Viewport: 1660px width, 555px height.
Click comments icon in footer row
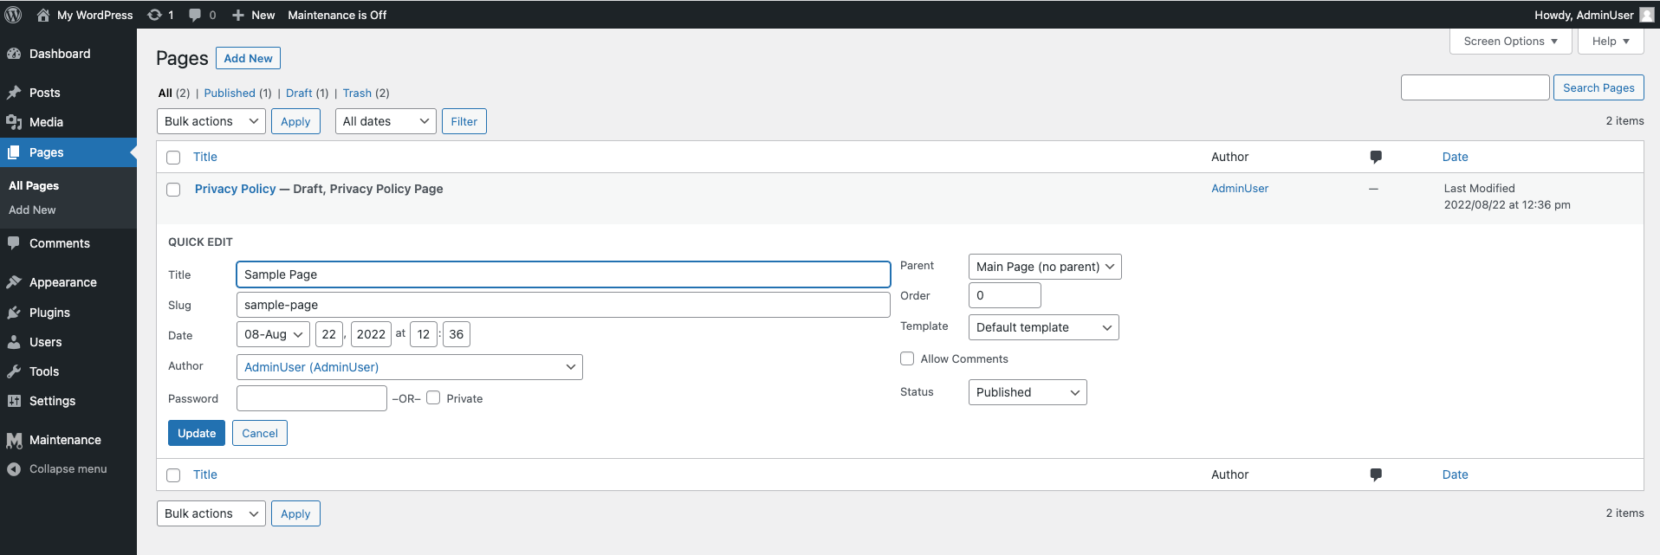click(1376, 474)
